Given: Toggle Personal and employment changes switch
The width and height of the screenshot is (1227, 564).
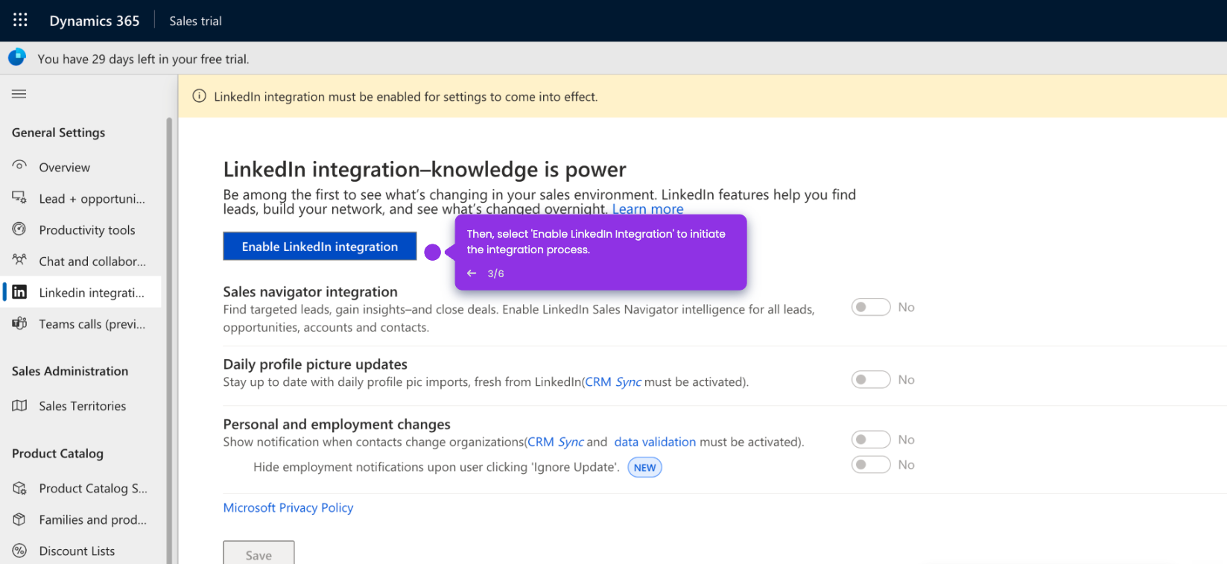Looking at the screenshot, I should click(871, 440).
